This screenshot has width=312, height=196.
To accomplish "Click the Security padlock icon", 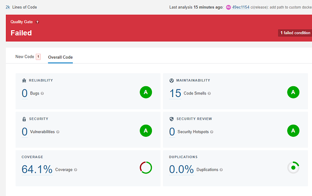I will pyautogui.click(x=24, y=119).
